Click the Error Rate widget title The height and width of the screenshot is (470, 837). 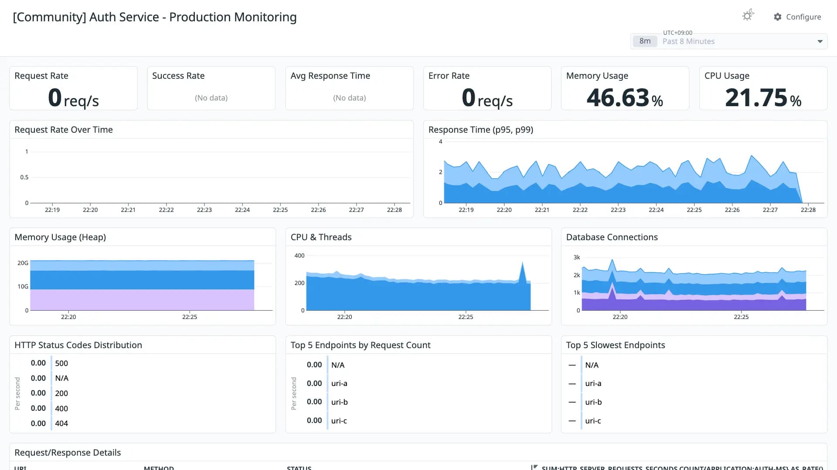coord(449,76)
